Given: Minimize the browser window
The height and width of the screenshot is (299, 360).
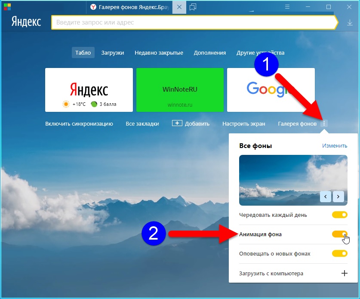Looking at the screenshot, I should [308, 7].
